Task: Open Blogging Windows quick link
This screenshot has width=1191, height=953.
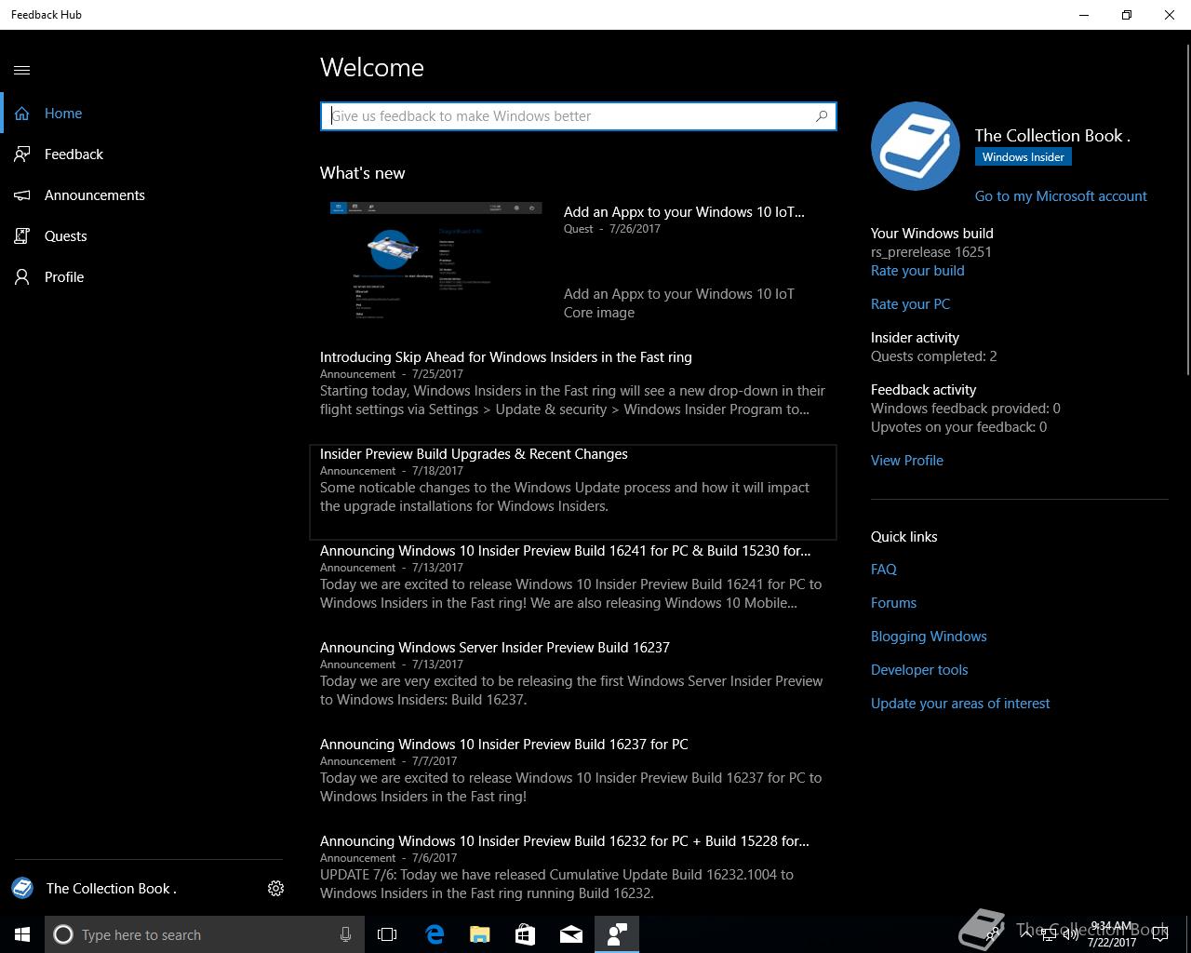Action: [929, 637]
